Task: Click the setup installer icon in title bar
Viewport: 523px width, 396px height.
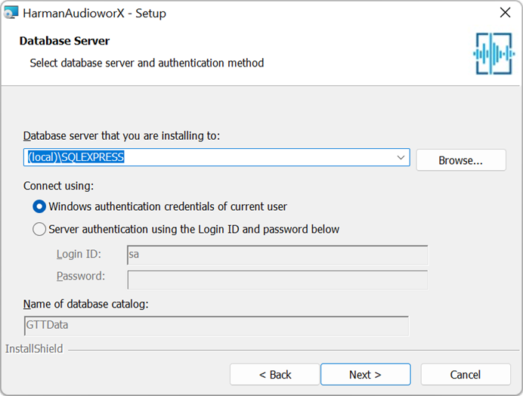Action: (x=11, y=13)
